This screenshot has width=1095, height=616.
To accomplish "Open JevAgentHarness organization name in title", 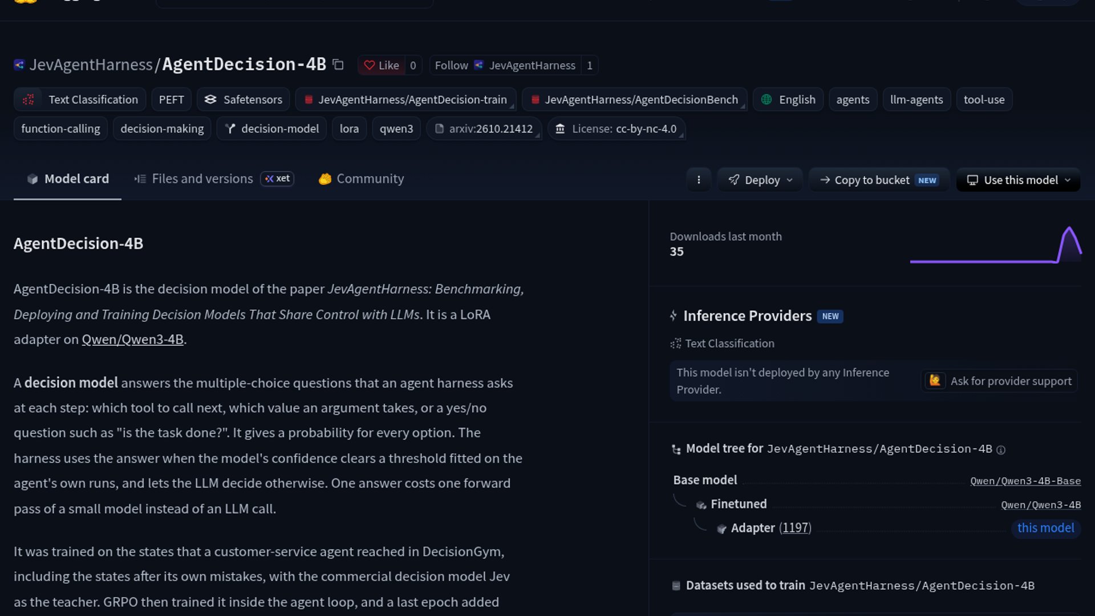I will click(x=91, y=65).
